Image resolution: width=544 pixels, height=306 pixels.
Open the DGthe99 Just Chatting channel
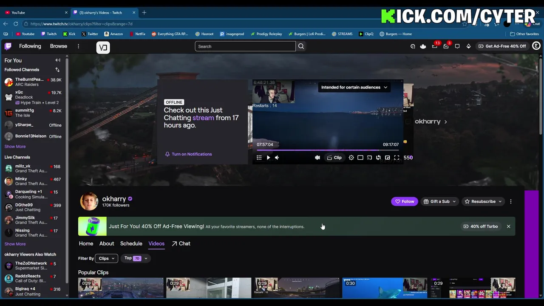tap(33, 207)
